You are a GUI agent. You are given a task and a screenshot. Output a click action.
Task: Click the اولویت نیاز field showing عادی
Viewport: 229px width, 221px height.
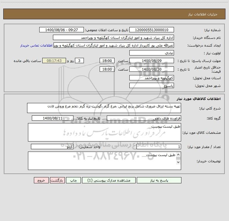coord(152,53)
